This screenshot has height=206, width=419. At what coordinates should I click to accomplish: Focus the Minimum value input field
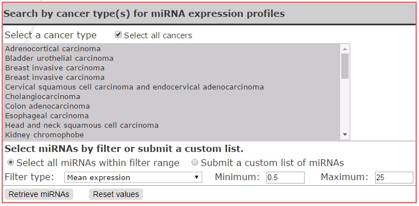click(286, 177)
